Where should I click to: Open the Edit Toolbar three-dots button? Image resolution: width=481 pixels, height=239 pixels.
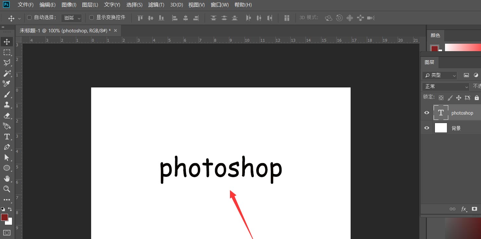click(x=7, y=200)
